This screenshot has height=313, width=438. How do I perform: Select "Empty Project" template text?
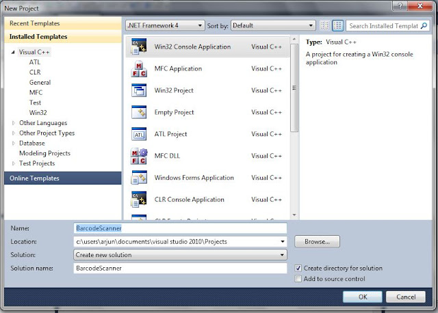[174, 112]
